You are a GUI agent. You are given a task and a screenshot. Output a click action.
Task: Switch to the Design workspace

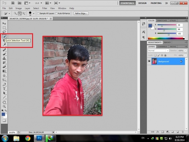142,3
